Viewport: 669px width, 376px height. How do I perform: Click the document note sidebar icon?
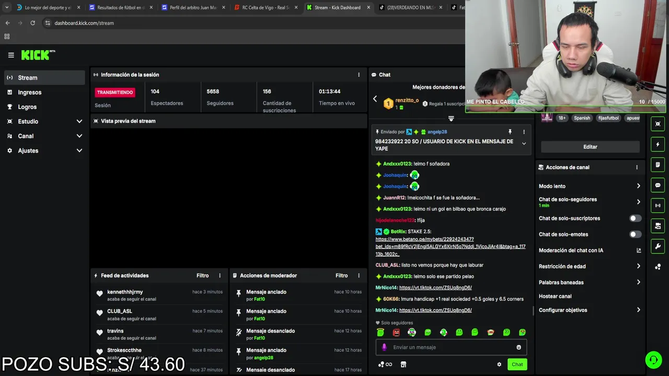click(658, 164)
